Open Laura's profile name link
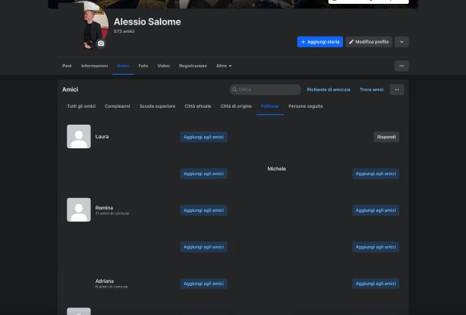The image size is (466, 315). click(x=102, y=137)
